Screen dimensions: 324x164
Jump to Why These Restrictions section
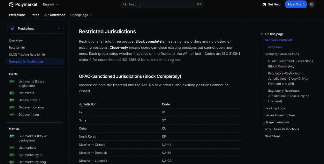(x=282, y=129)
